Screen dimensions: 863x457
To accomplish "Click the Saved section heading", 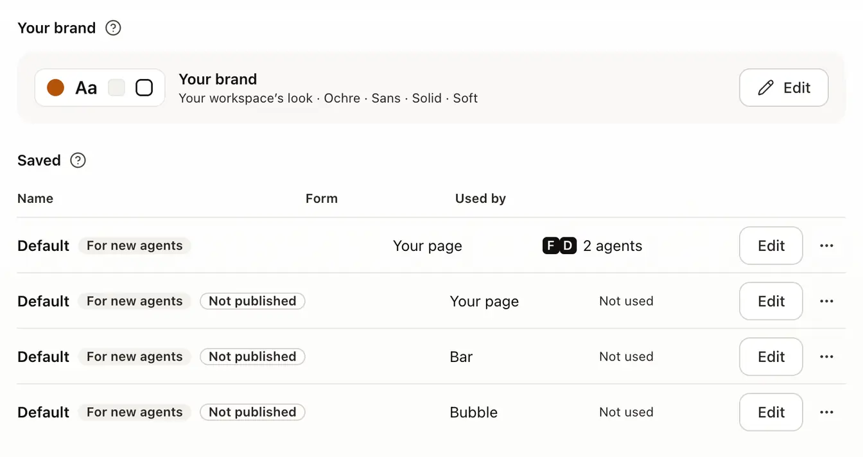I will (x=39, y=160).
